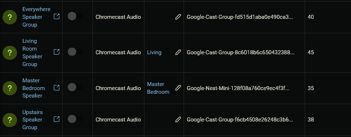The height and width of the screenshot is (137, 351).
Task: Open Everywhere Speaker Group external link icon
Action: 57,17
